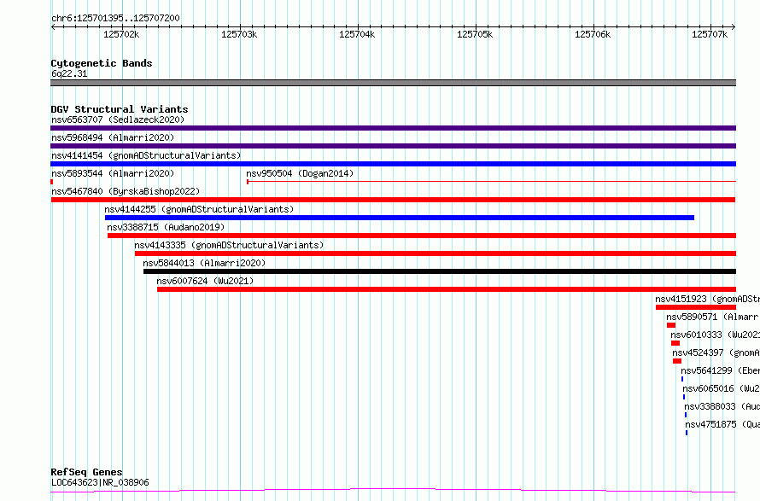The height and width of the screenshot is (501, 760).
Task: Select variant label nsv5893544 (Almarri2020)
Action: [113, 173]
